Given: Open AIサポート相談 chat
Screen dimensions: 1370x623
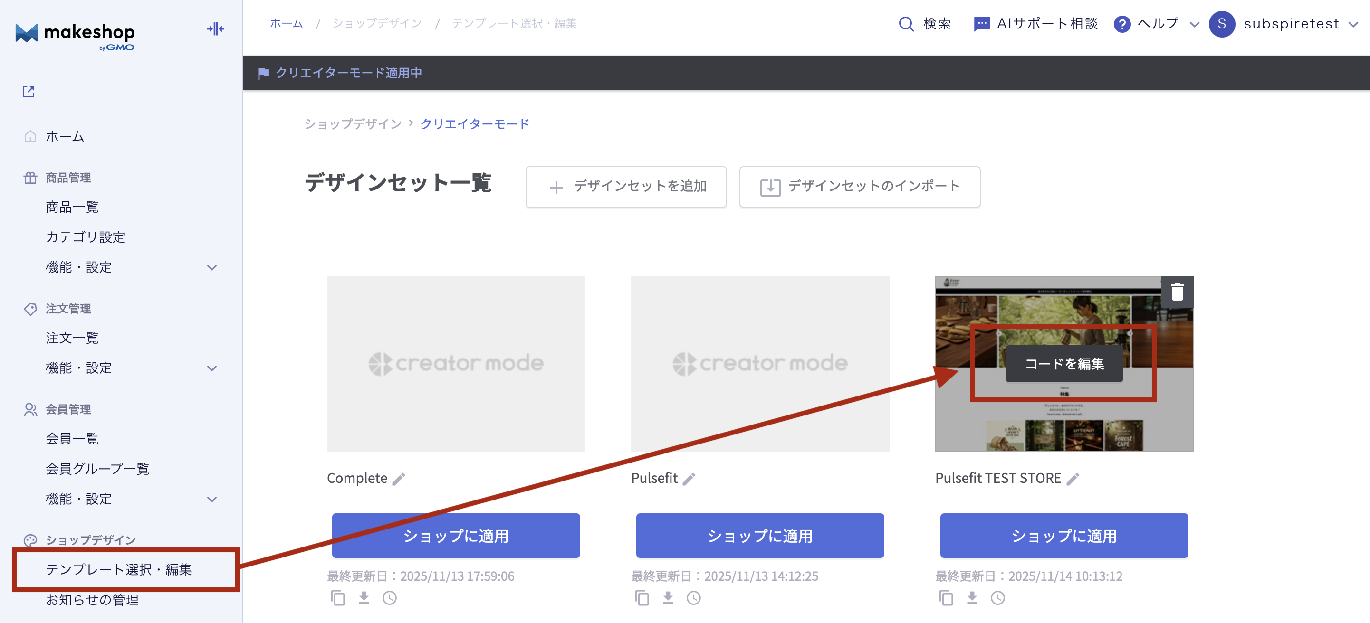Looking at the screenshot, I should tap(1036, 24).
